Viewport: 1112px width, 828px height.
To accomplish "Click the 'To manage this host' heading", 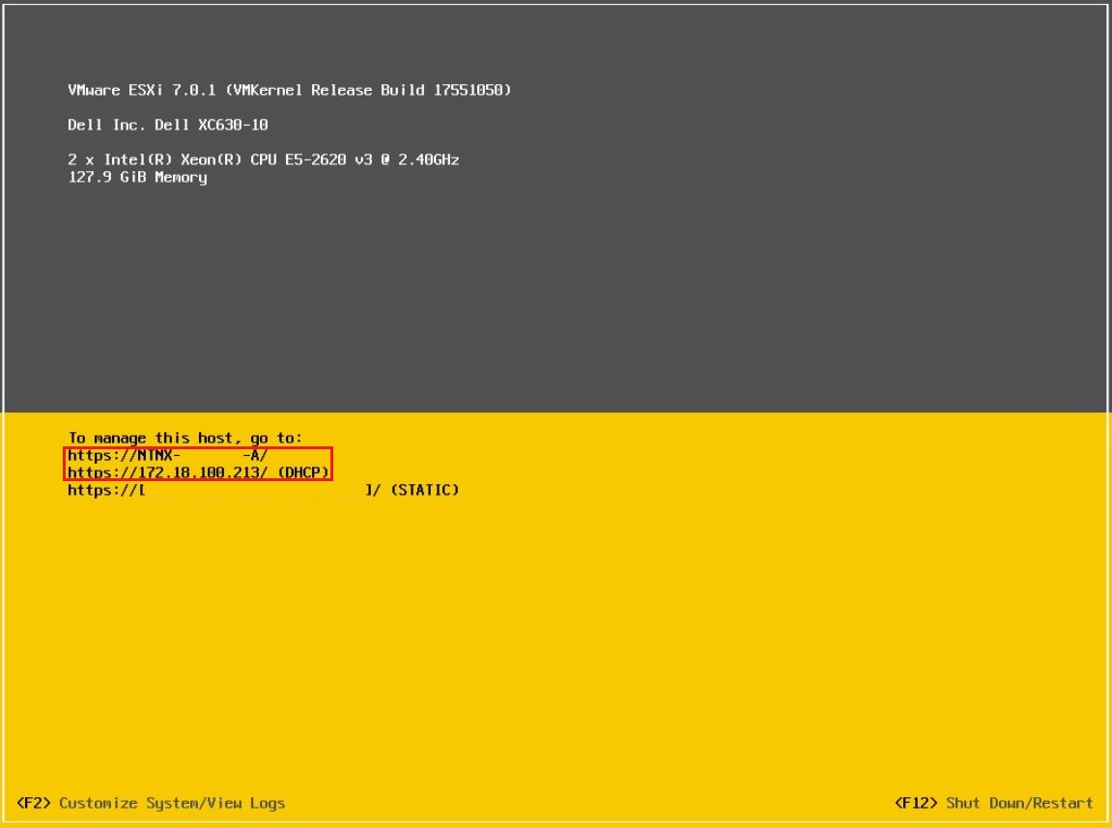I will (x=184, y=437).
